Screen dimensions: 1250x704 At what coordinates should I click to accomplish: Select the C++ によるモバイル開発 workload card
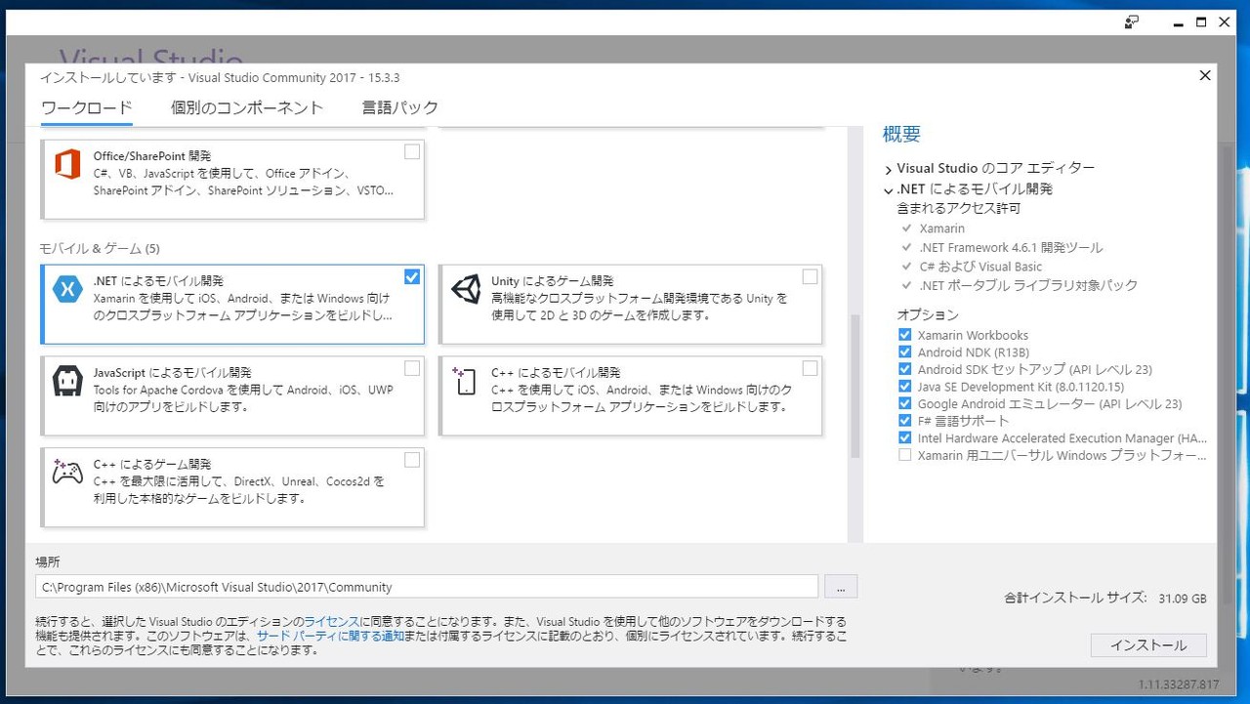pos(631,395)
